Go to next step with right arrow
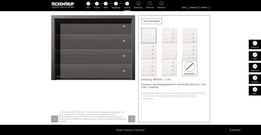The width and height of the screenshot is (261, 135). click(x=132, y=119)
